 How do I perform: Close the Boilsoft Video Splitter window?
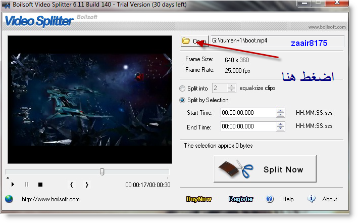pyautogui.click(x=337, y=3)
